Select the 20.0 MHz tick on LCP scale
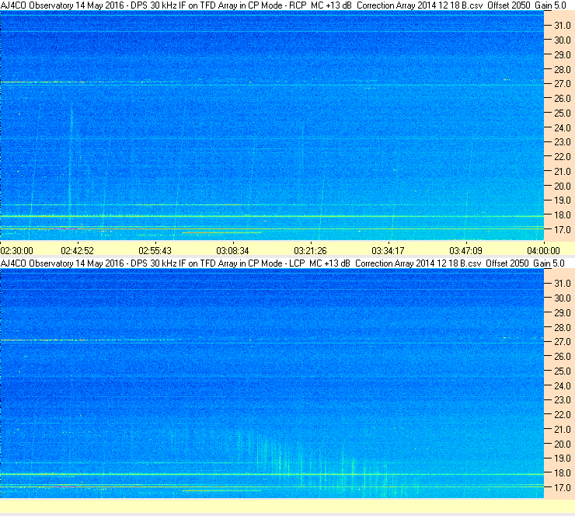This screenshot has height=516, width=575. (562, 445)
